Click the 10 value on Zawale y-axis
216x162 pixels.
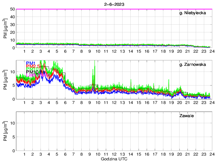12,123
